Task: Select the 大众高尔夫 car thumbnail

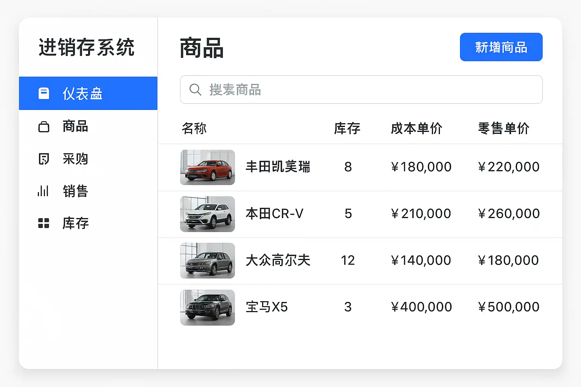Action: [x=207, y=261]
